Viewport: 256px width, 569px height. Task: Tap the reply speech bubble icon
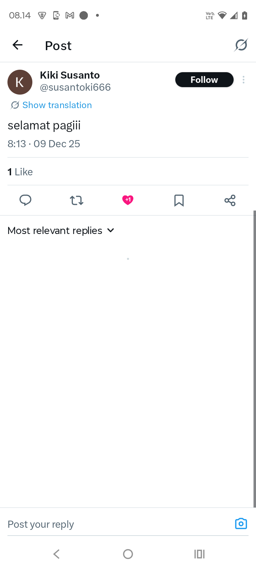coord(25,200)
